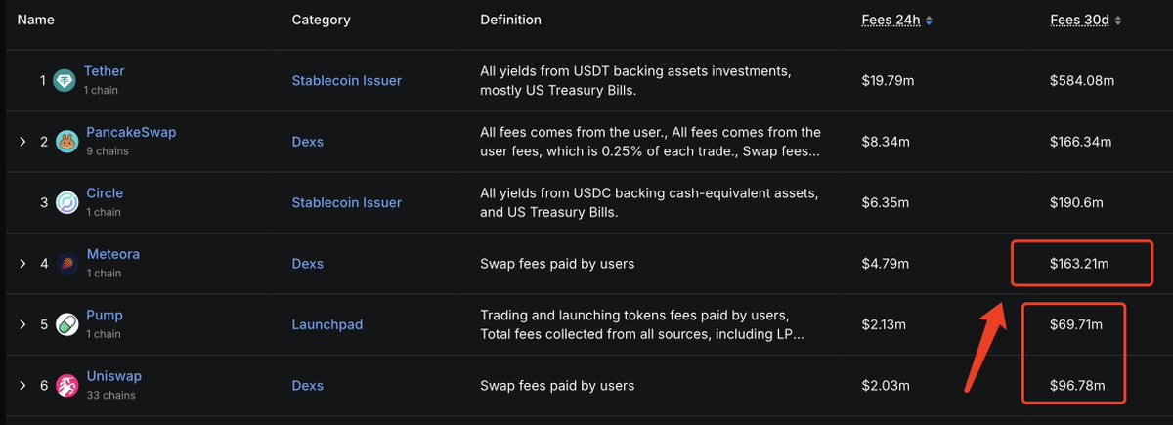Click the Circle logo icon

coord(66,202)
